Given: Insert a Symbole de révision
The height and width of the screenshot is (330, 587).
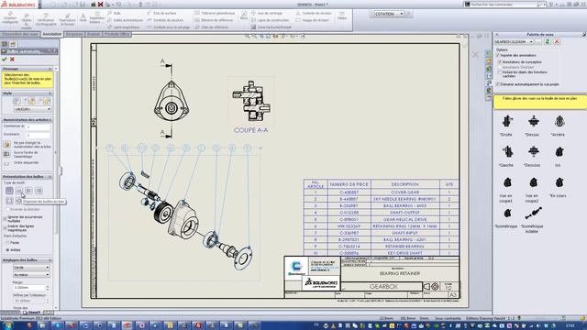Looking at the screenshot, I should click(x=314, y=13).
